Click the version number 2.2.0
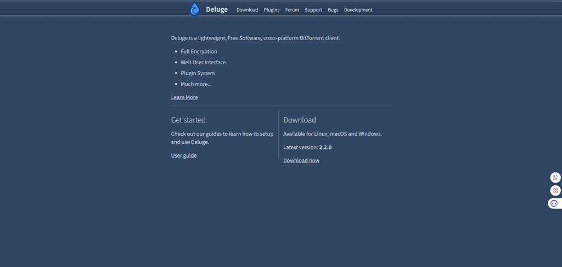This screenshot has width=562, height=267. [x=325, y=147]
